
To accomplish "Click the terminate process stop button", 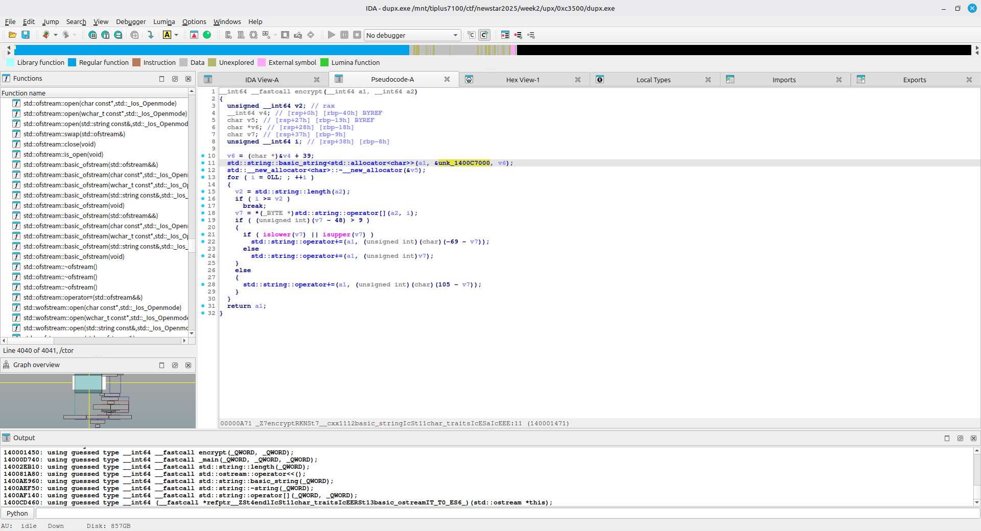I will [357, 35].
